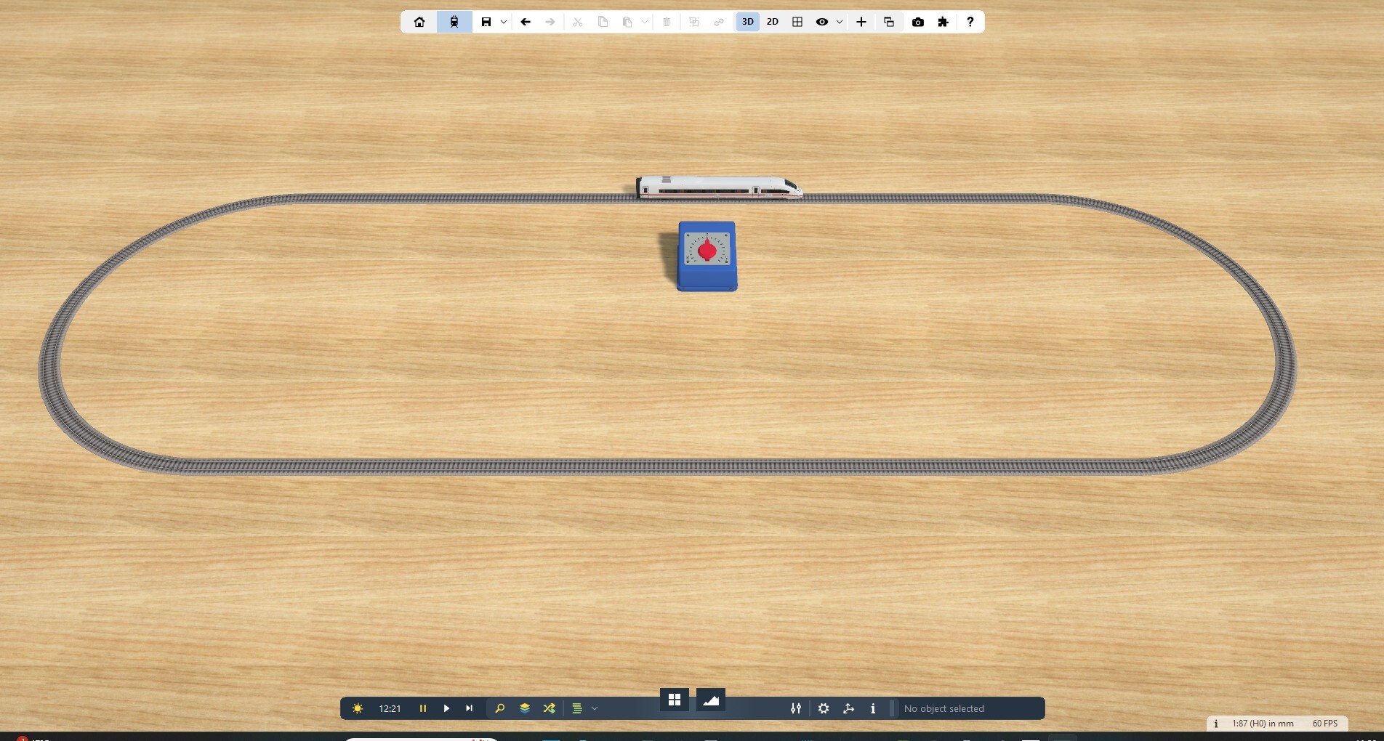1384x741 pixels.
Task: Open the layers stack icon
Action: (x=525, y=708)
